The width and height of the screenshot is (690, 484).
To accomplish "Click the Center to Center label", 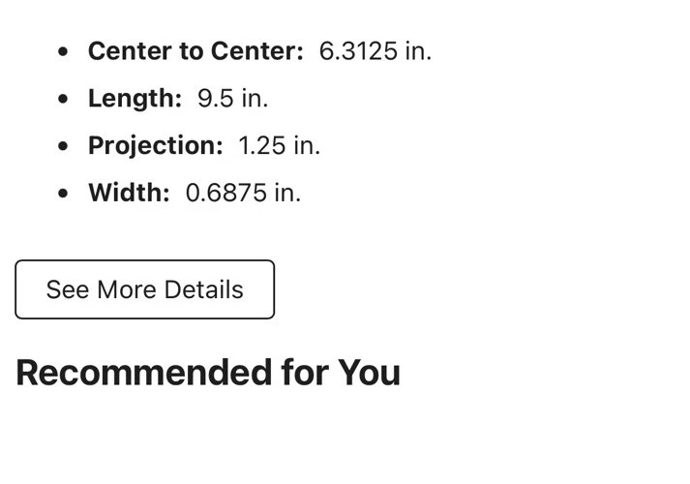I will coord(195,51).
